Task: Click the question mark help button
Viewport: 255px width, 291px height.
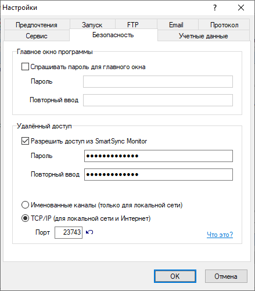Action: (215, 8)
